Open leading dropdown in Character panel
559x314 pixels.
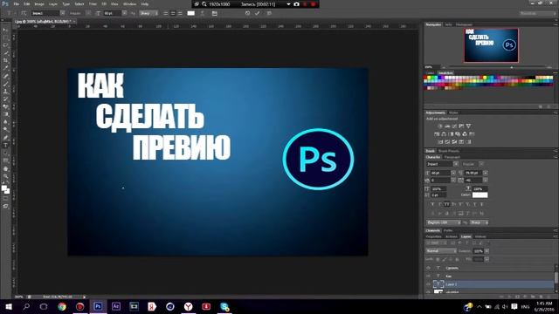(486, 173)
